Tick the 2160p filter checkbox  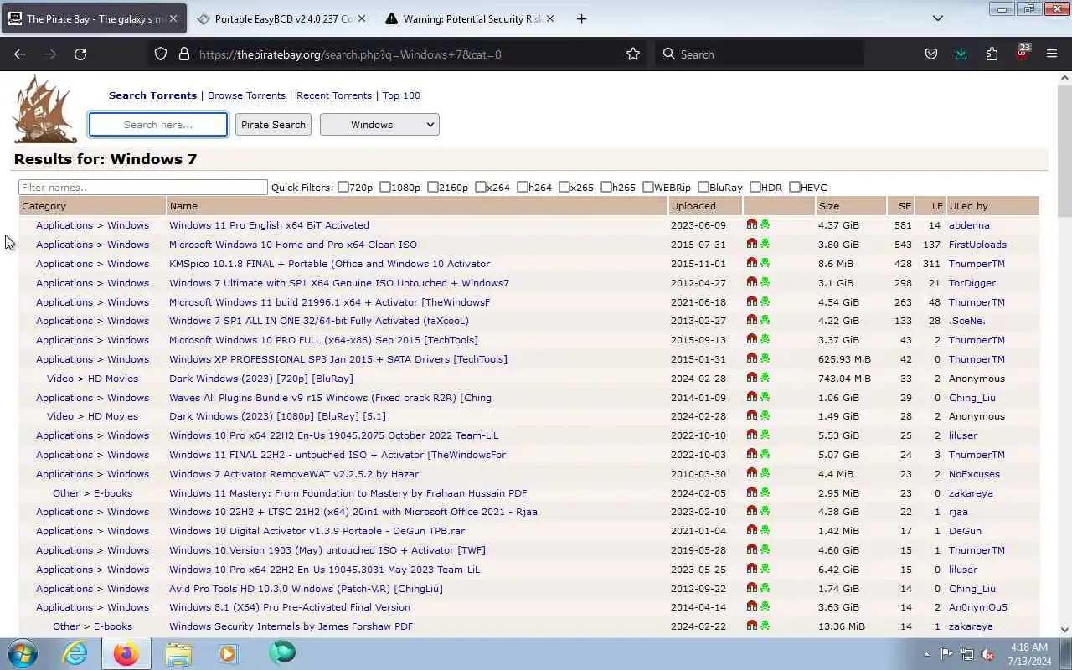433,187
